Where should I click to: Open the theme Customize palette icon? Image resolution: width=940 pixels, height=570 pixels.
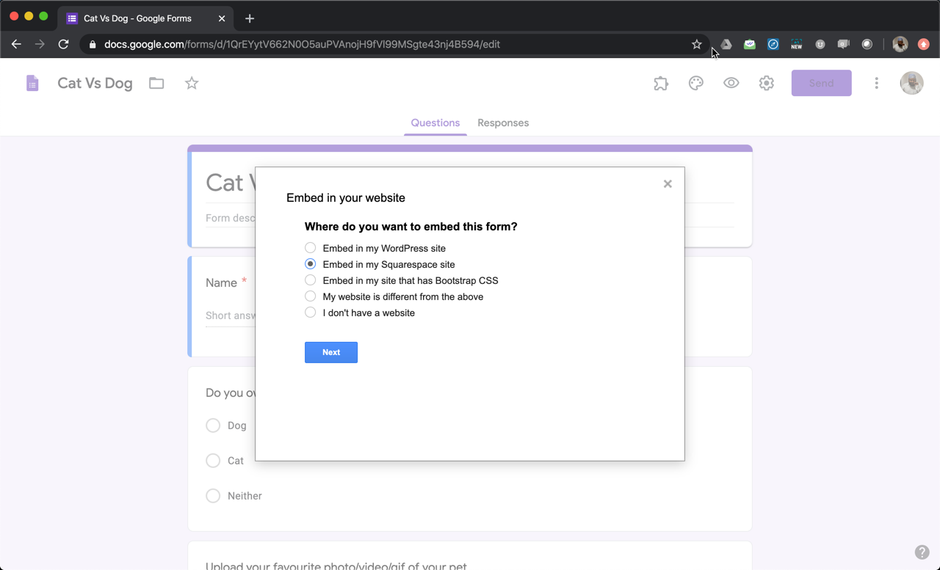(695, 83)
